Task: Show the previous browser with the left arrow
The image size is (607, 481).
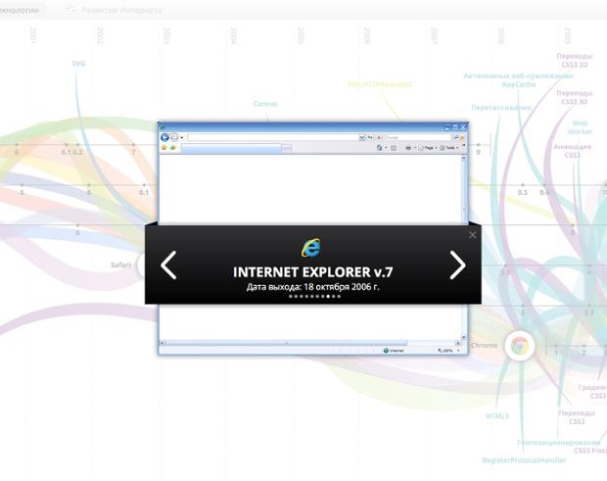Action: 168,265
